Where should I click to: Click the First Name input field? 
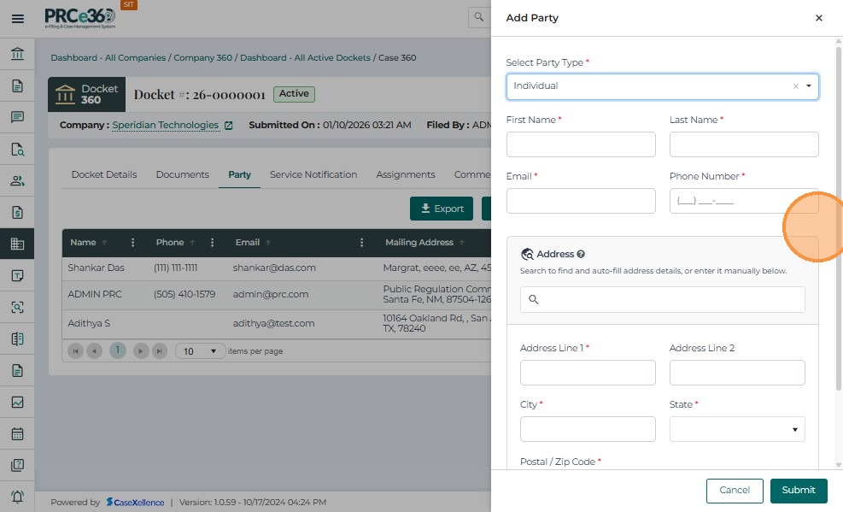[x=581, y=144]
